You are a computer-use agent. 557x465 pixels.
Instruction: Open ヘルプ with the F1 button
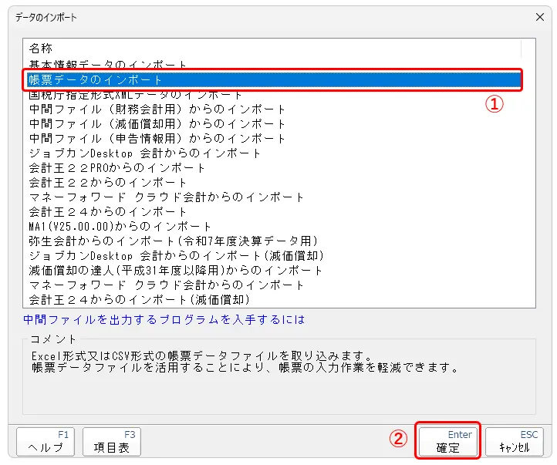[46, 441]
